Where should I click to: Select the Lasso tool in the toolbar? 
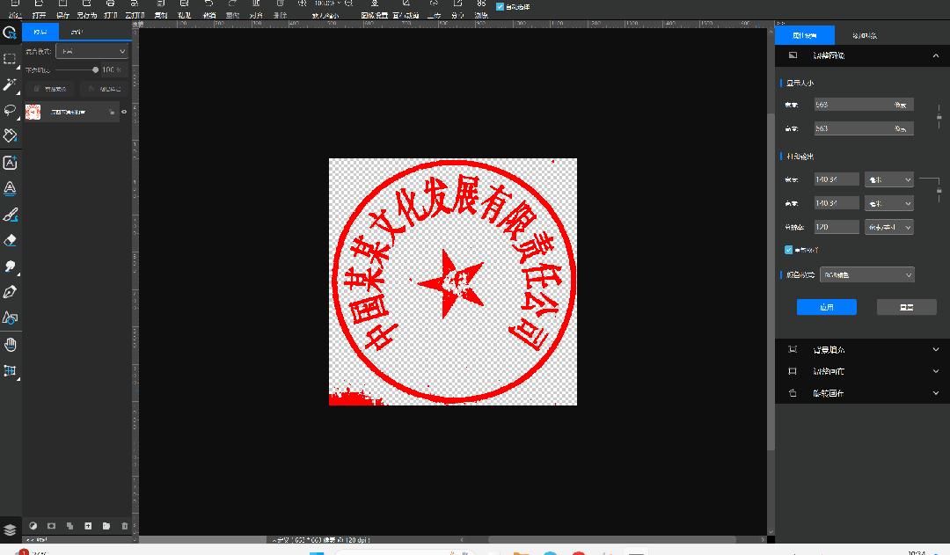coord(11,110)
